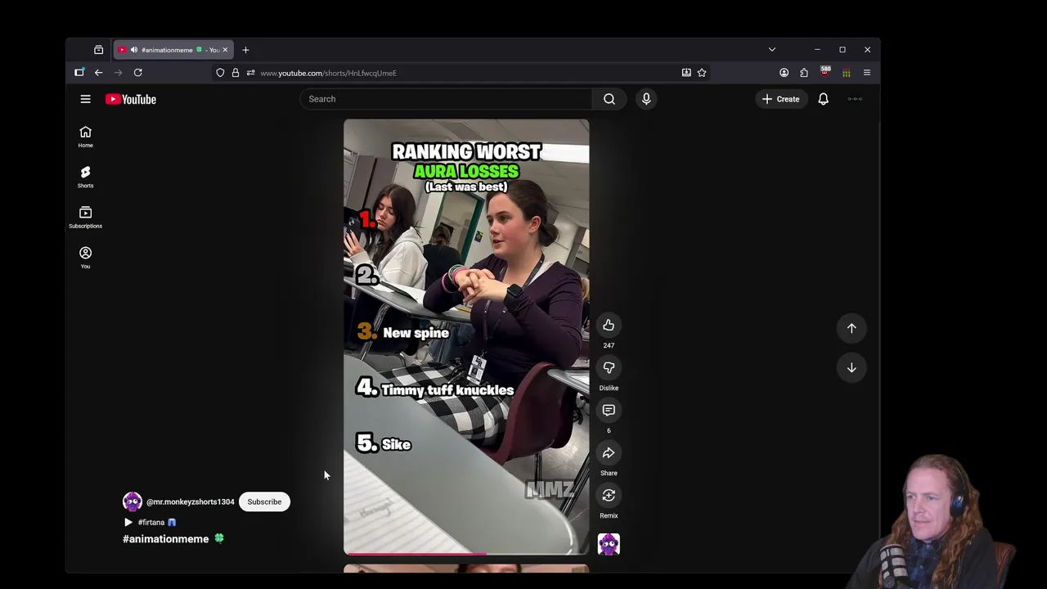Open the channel avatar under Remix
Screen dimensions: 1047x589
(x=609, y=544)
